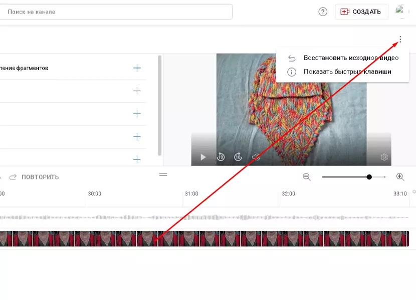Open the help question mark icon
The height and width of the screenshot is (300, 416).
[x=323, y=11]
